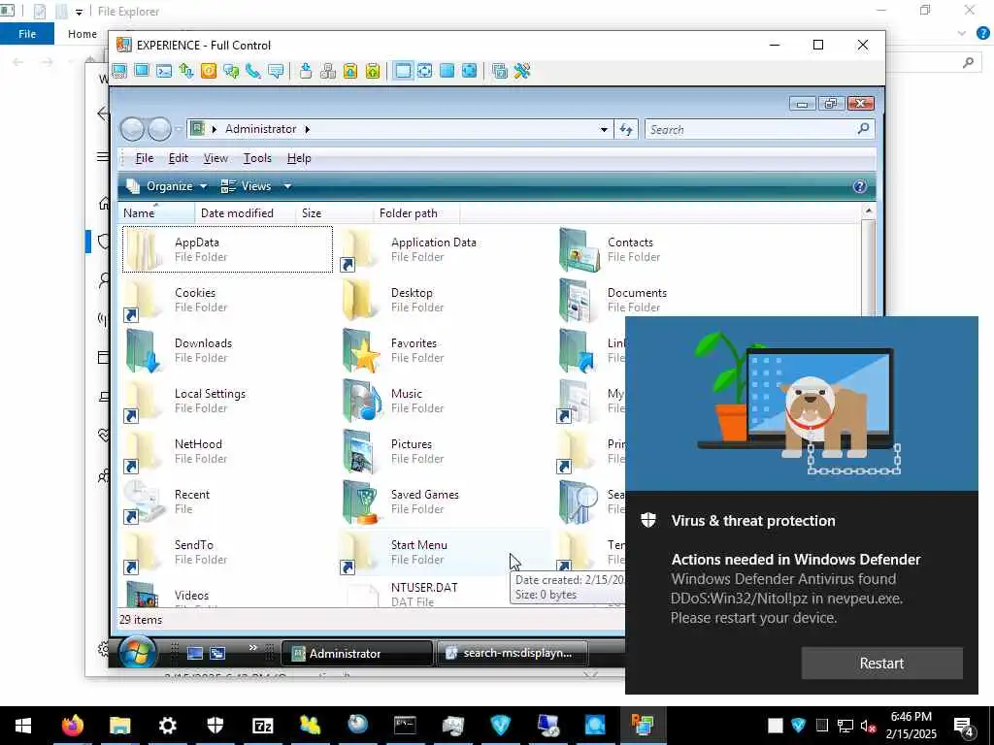
Task: Click the orange lock icon with blue arrow
Action: click(349, 71)
